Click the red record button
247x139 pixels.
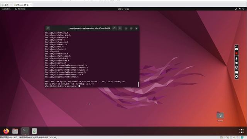[237, 53]
